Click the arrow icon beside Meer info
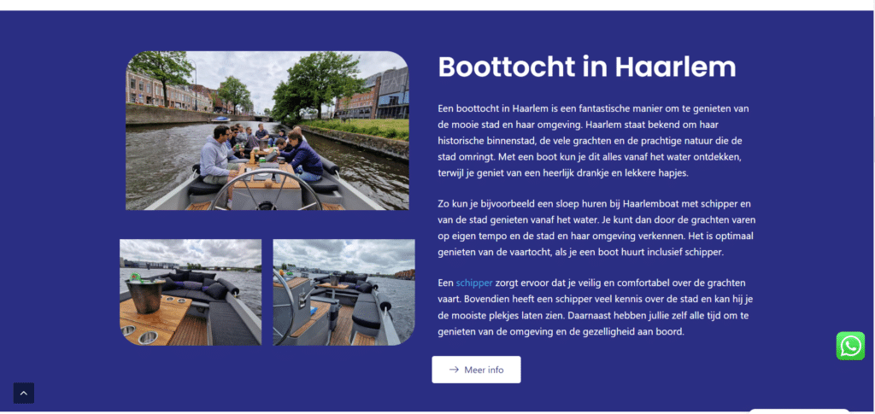 [x=454, y=370]
